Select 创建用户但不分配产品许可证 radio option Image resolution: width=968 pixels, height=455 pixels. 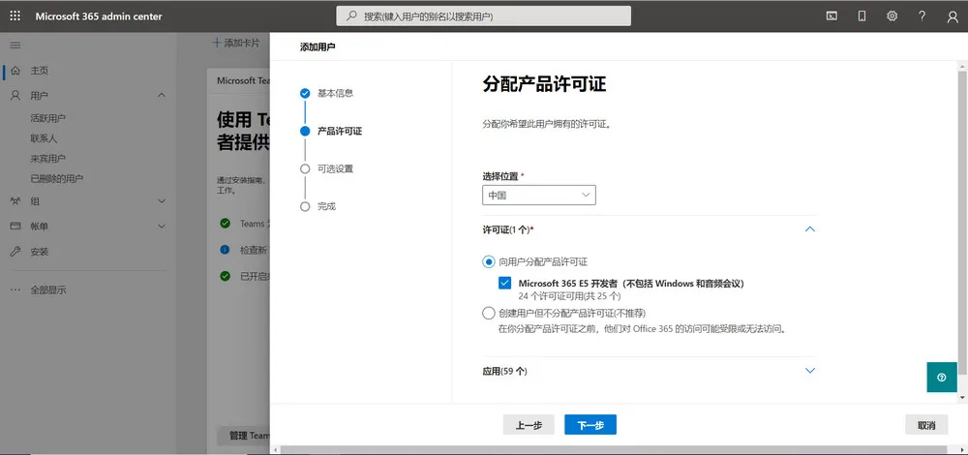(x=488, y=313)
